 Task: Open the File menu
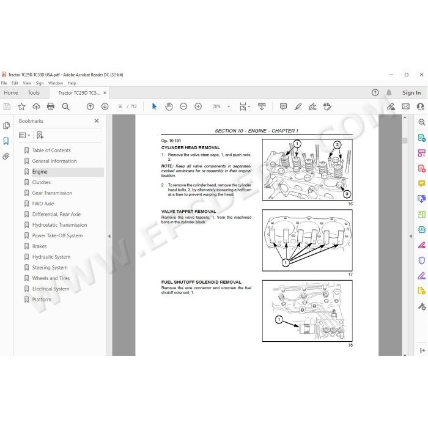tap(4, 83)
